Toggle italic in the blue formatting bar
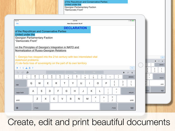The width and height of the screenshot is (175, 131). (x=20, y=68)
